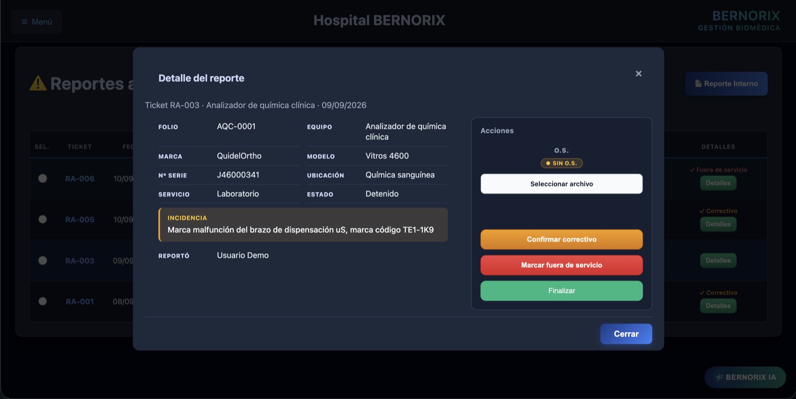The width and height of the screenshot is (796, 399).
Task: Click the serial number J46000341
Action: pyautogui.click(x=238, y=175)
